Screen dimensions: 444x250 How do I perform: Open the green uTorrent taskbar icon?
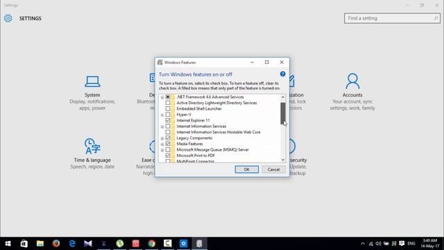120,244
